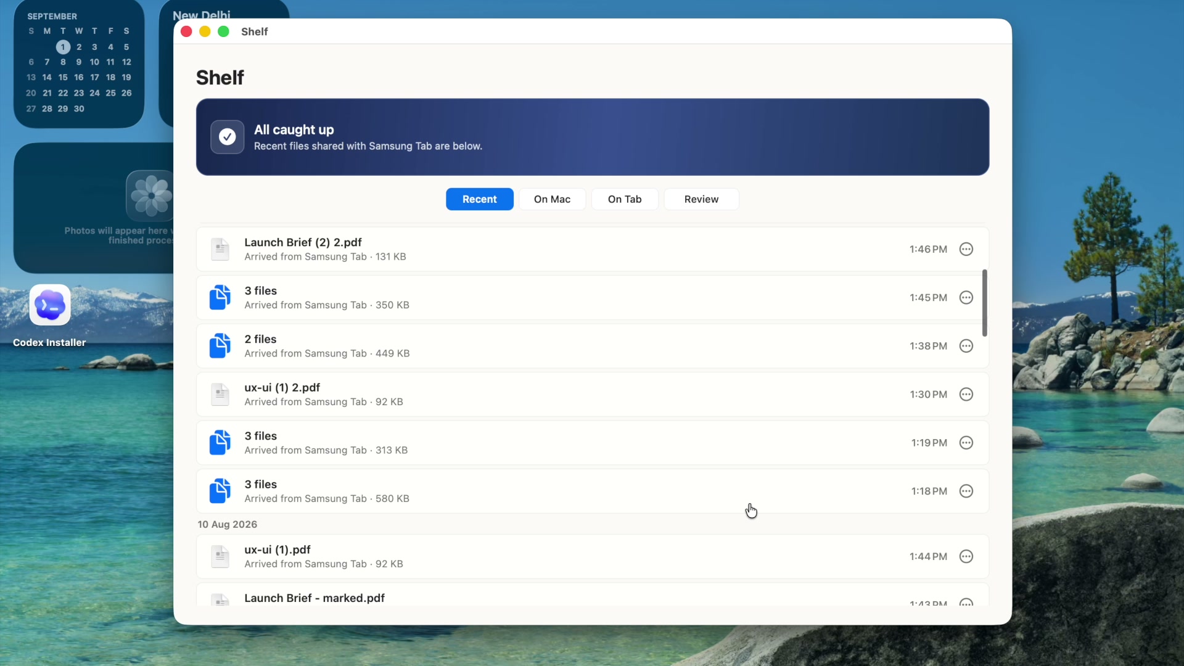Viewport: 1184px width, 666px height.
Task: Click the checkmark icon in All caught up banner
Action: click(228, 137)
